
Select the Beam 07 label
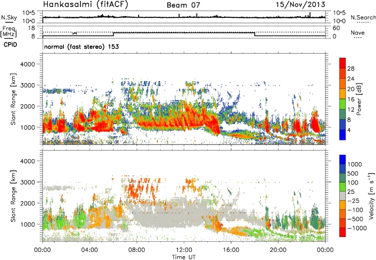183,5
